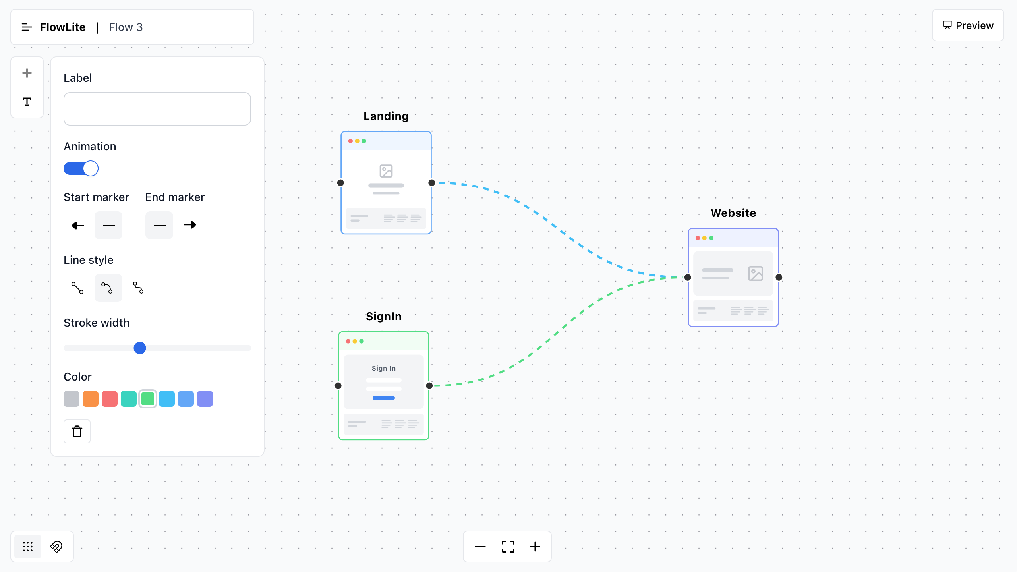Disable the edge Animation toggle

click(81, 168)
